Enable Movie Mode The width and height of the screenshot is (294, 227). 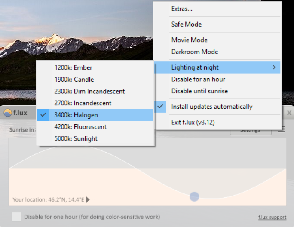217,40
